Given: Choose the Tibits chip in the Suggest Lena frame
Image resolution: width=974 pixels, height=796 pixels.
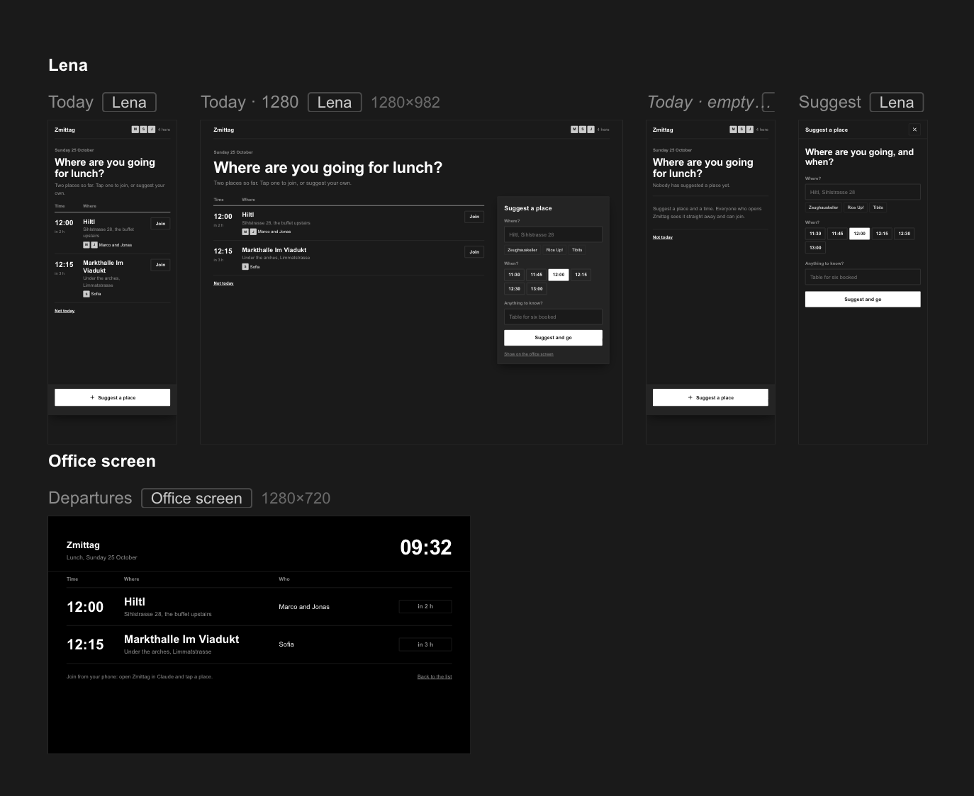Looking at the screenshot, I should (x=878, y=207).
